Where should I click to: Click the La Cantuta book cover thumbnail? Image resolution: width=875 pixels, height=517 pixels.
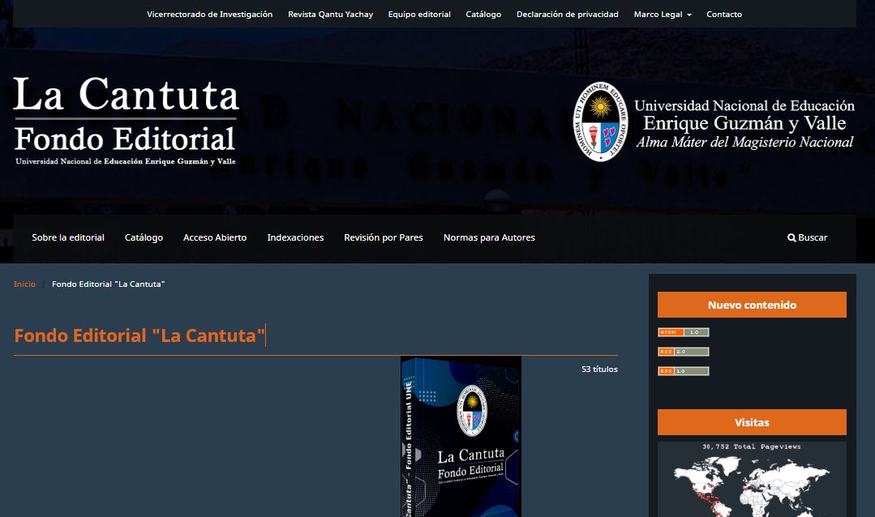(x=461, y=436)
